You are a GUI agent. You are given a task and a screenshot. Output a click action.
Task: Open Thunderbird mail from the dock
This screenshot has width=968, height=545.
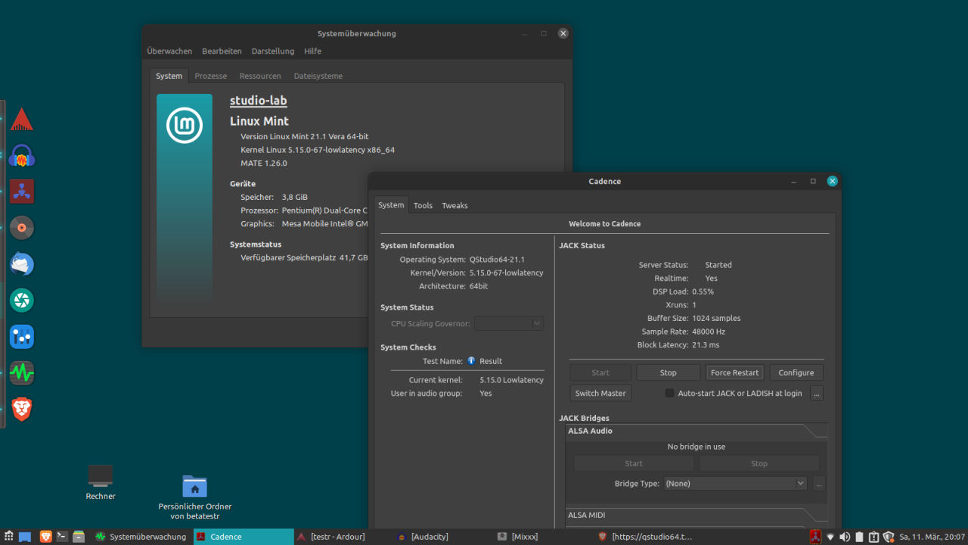[22, 264]
